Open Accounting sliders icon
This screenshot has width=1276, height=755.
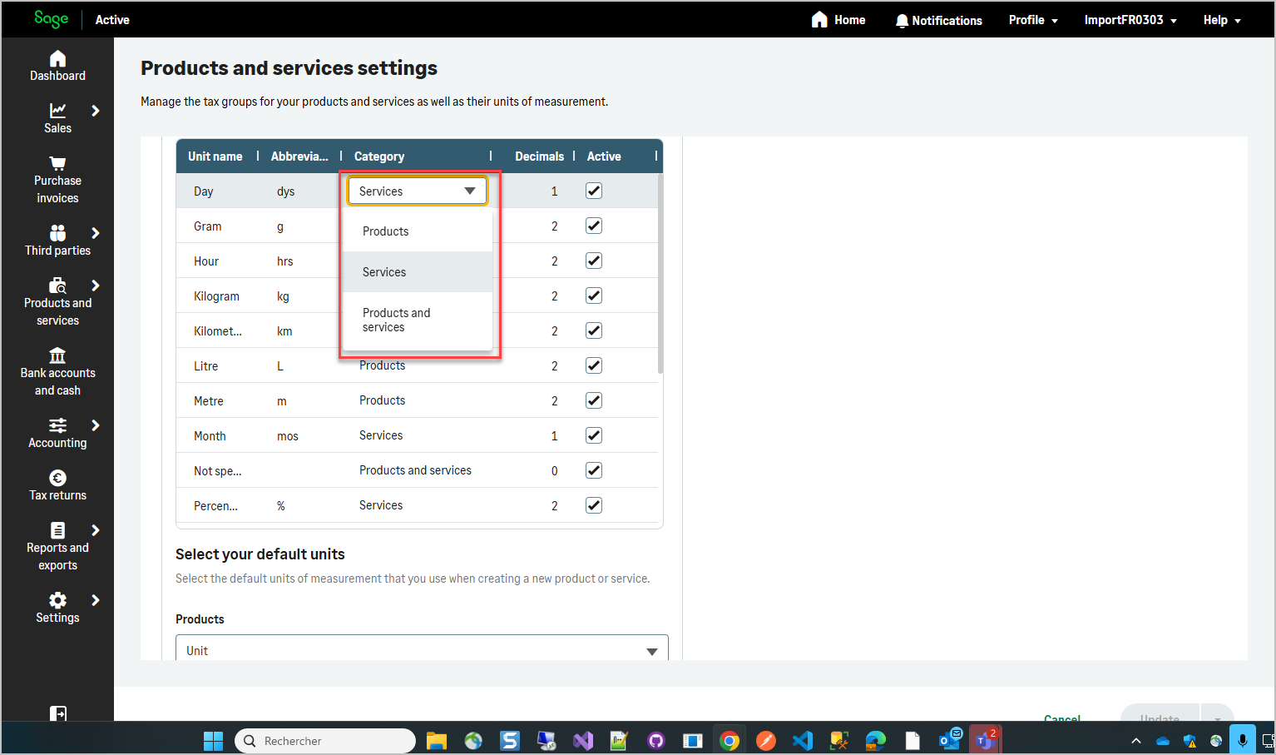[x=57, y=425]
